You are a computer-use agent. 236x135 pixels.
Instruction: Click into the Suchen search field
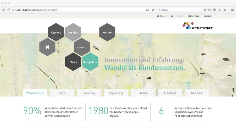point(179,10)
